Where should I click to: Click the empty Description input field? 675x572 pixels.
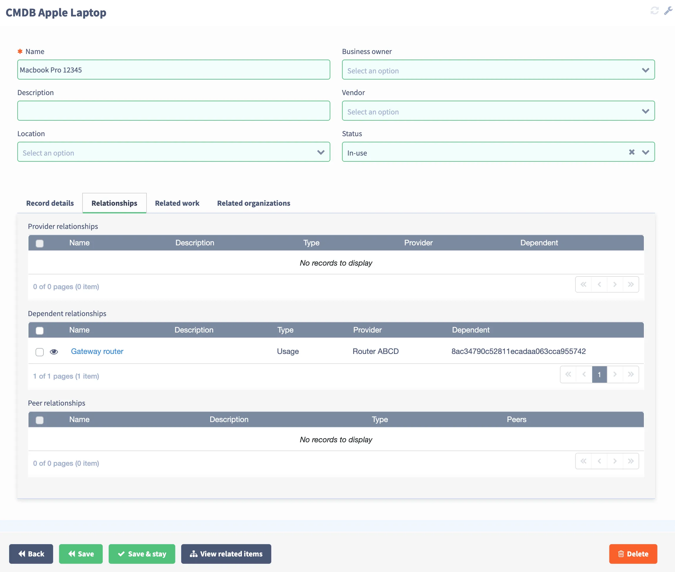tap(174, 111)
